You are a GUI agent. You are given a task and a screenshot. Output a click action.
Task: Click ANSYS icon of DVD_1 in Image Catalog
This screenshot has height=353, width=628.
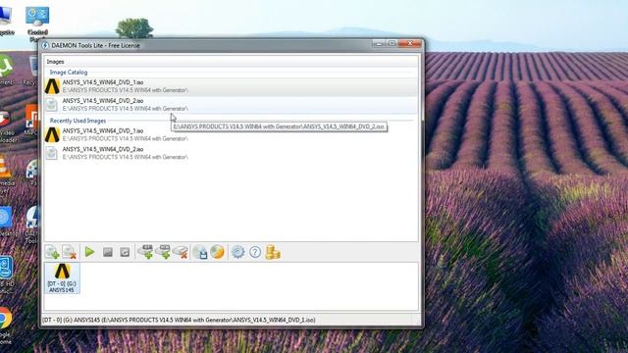coord(52,86)
